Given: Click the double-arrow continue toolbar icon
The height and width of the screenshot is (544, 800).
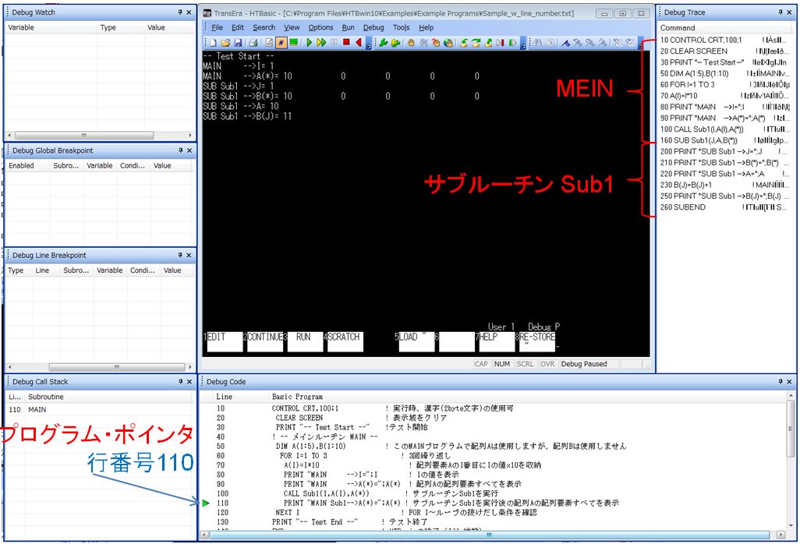Looking at the screenshot, I should 321,43.
